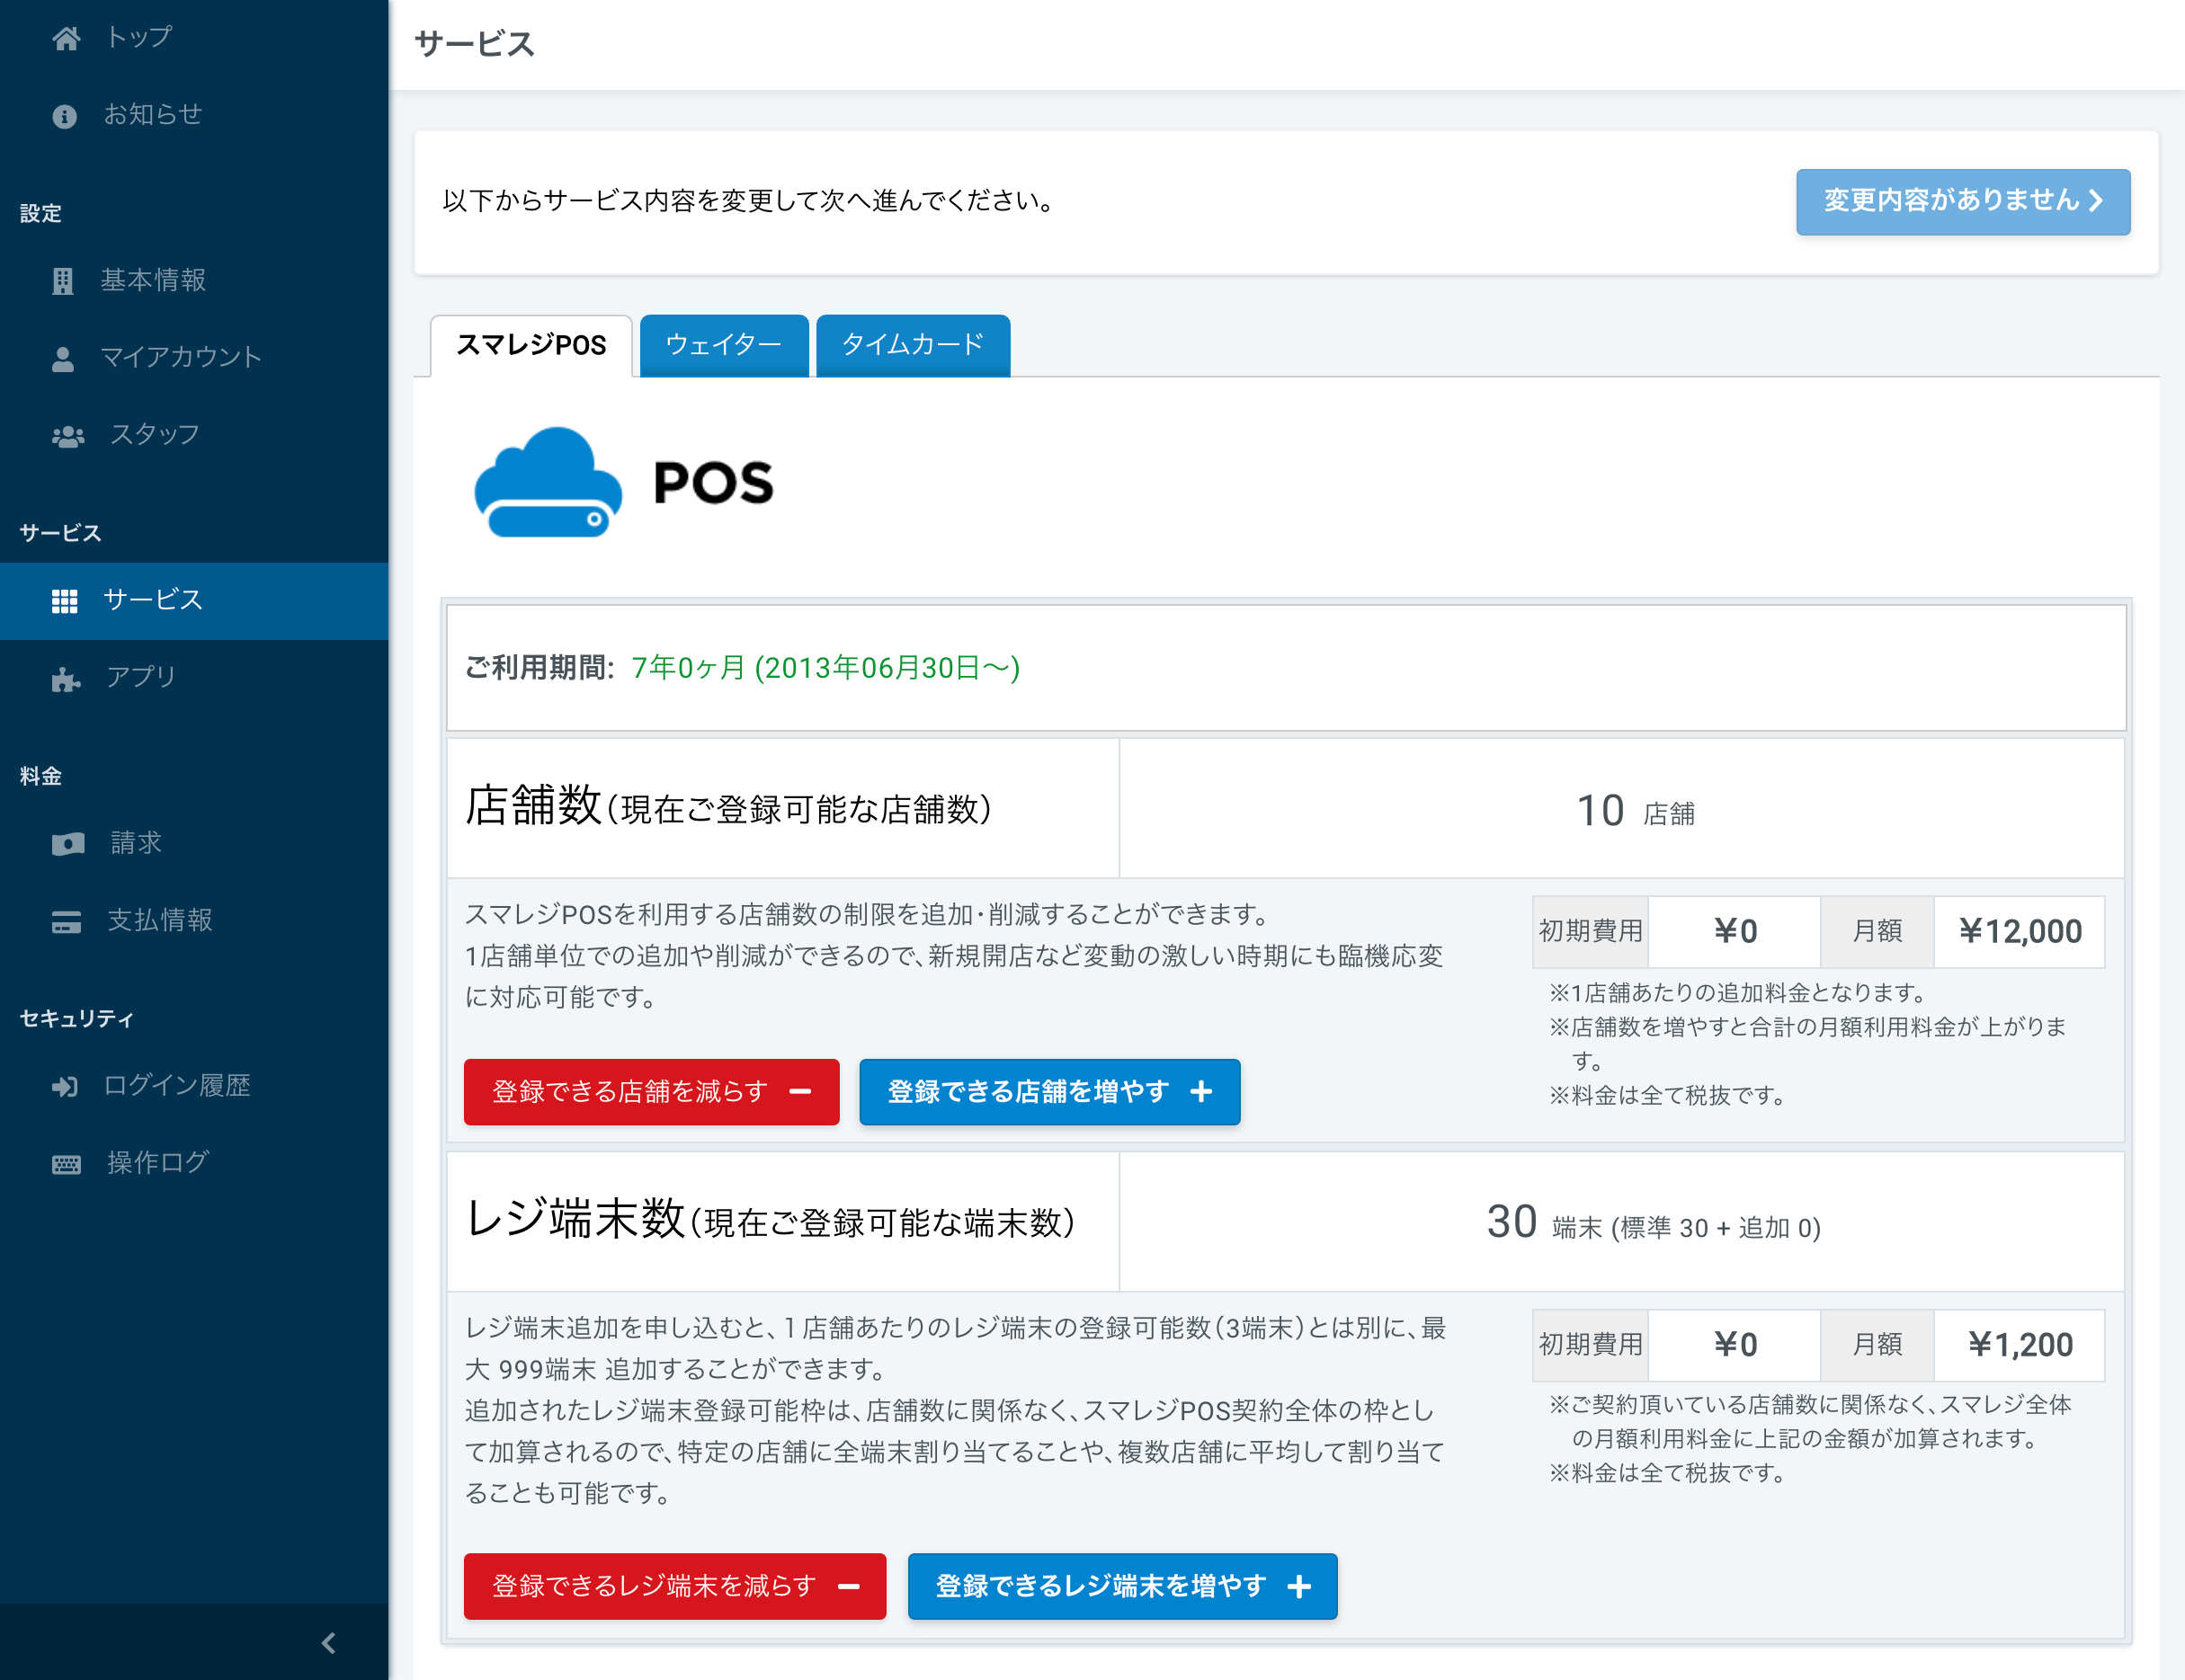Click 登録できるレジ端末を増やす button
The width and height of the screenshot is (2185, 1680).
click(x=1122, y=1586)
